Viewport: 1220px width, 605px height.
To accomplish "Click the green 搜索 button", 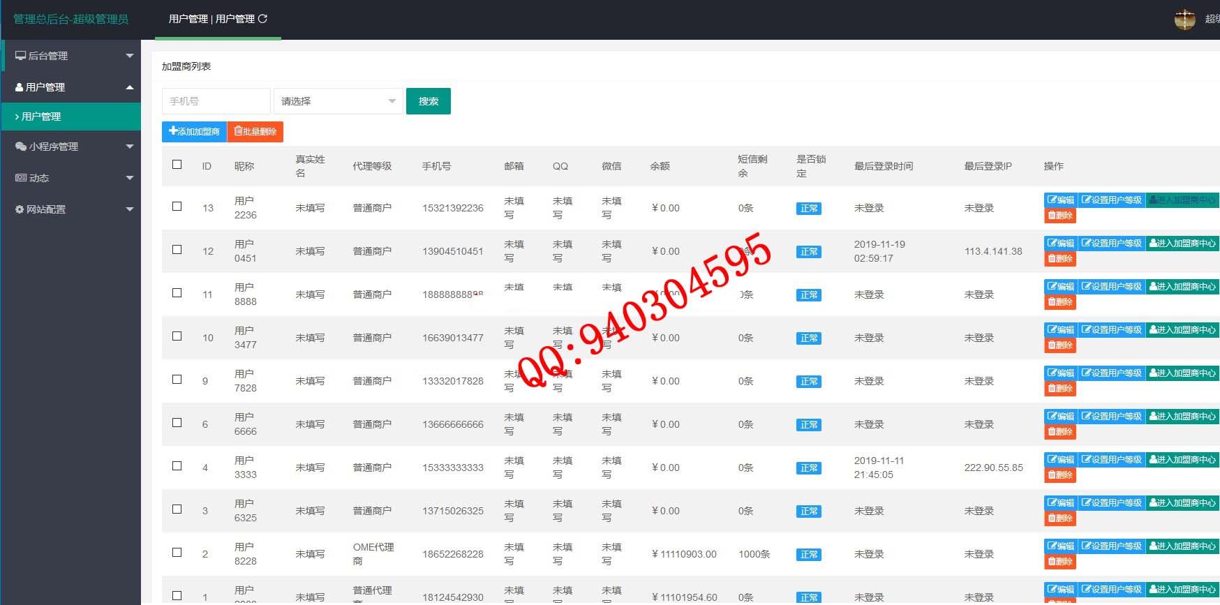I will [x=428, y=101].
